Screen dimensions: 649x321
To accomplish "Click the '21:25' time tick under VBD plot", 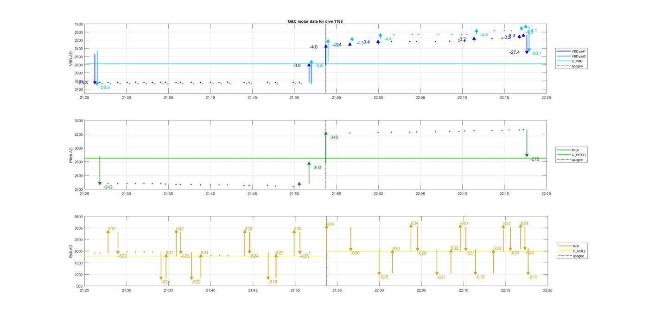I will (84, 97).
